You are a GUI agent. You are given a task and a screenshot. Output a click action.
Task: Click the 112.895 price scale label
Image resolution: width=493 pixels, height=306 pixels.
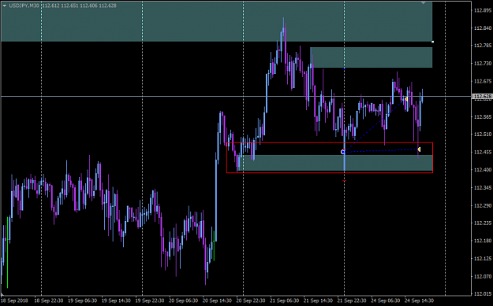pyautogui.click(x=482, y=10)
